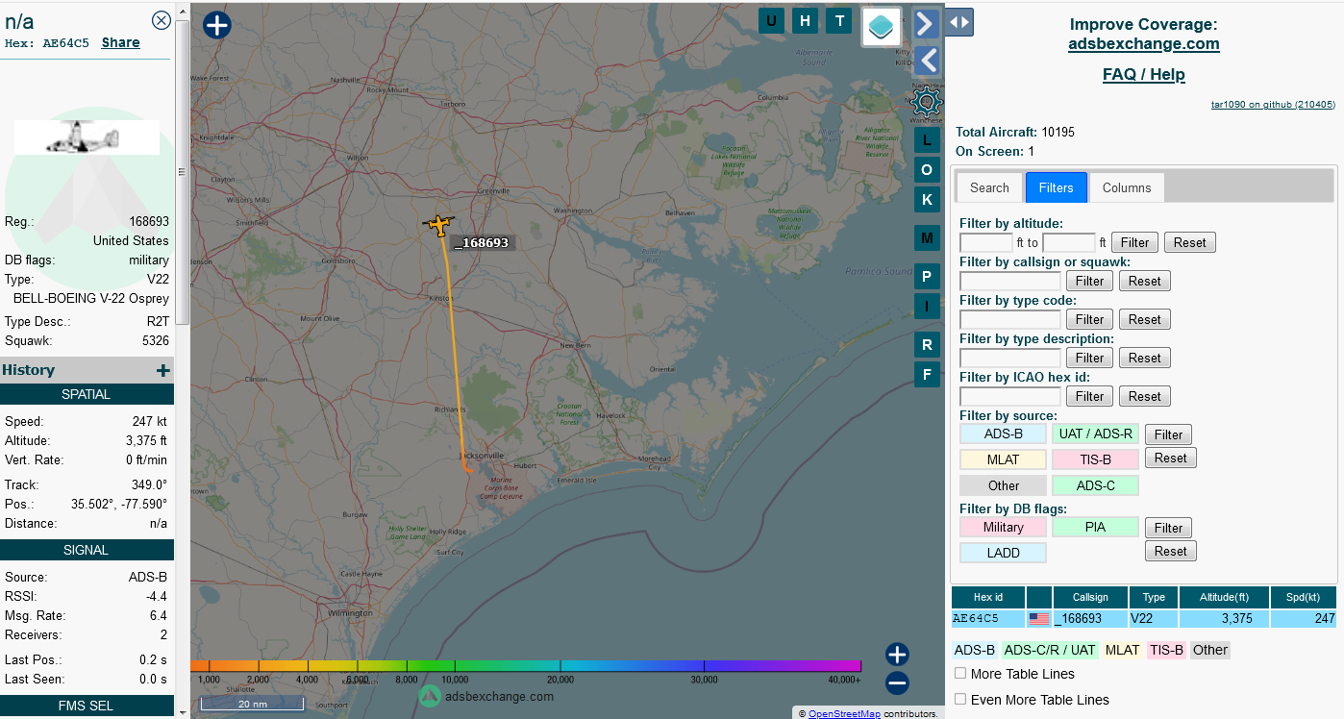This screenshot has width=1344, height=719.
Task: Select the LADD DB flag option
Action: coord(1003,553)
